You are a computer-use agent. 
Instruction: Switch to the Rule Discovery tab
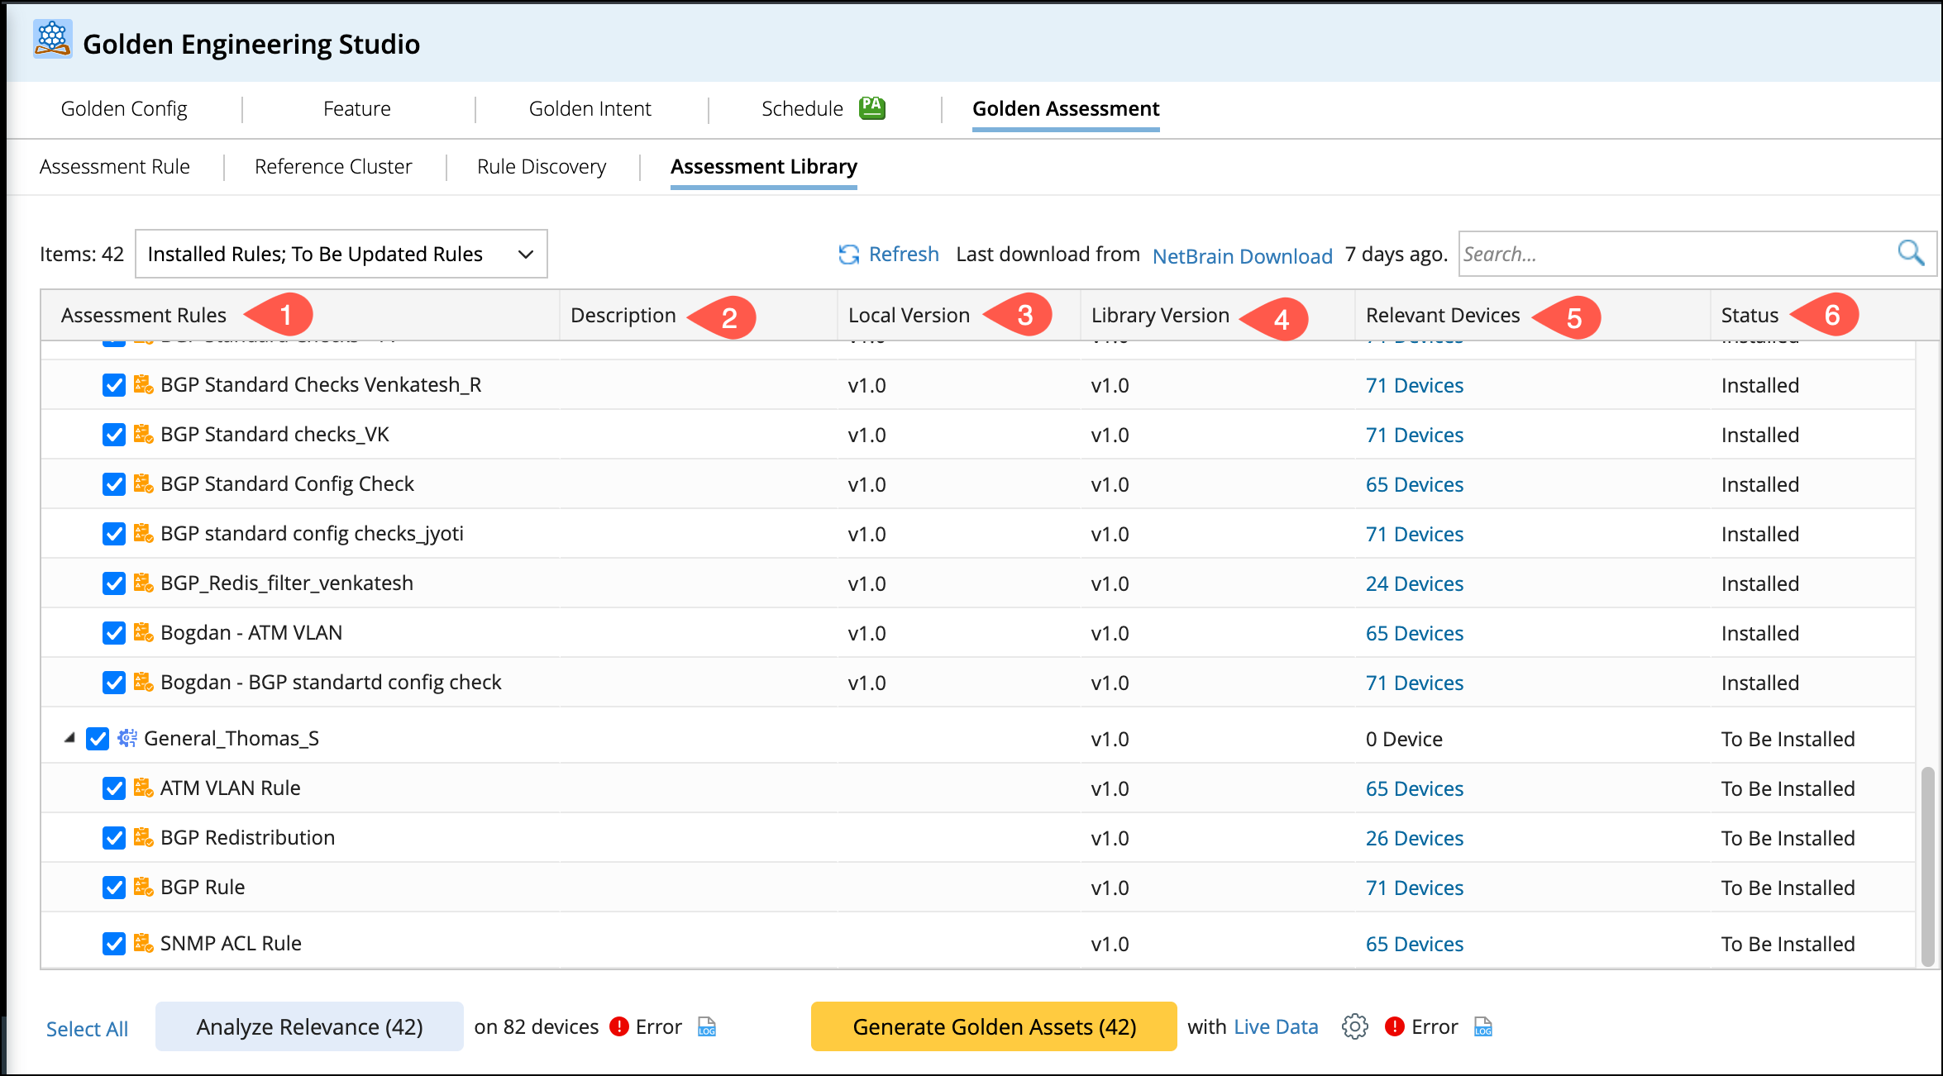point(542,167)
